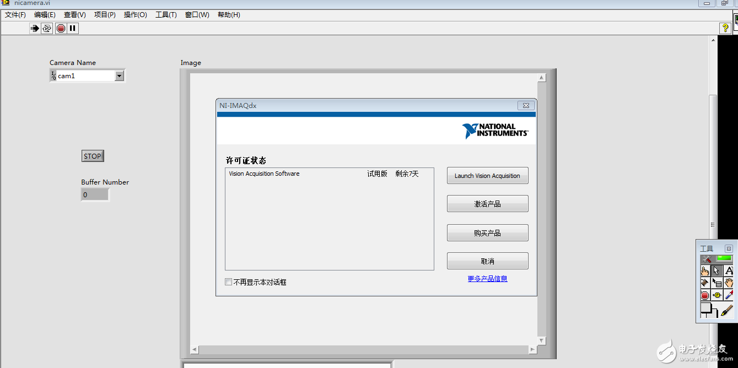Screen dimensions: 738x368
Task: Select the Get Color eyedropper tool
Action: (x=729, y=295)
